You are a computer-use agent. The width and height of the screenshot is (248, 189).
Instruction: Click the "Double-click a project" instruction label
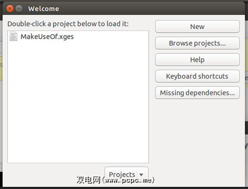click(x=68, y=24)
